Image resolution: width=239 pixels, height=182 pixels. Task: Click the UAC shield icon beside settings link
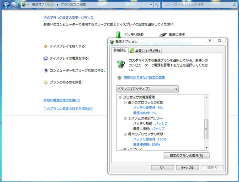coord(119,78)
